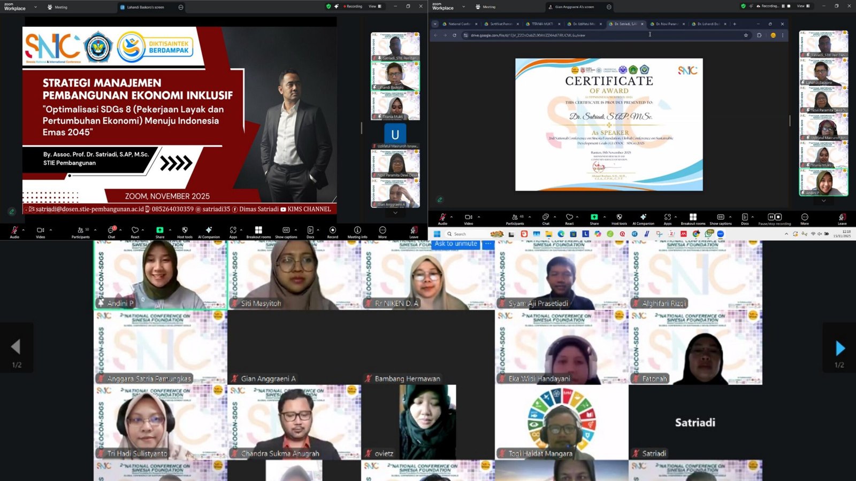Open a new browser tab with plus

[x=735, y=24]
